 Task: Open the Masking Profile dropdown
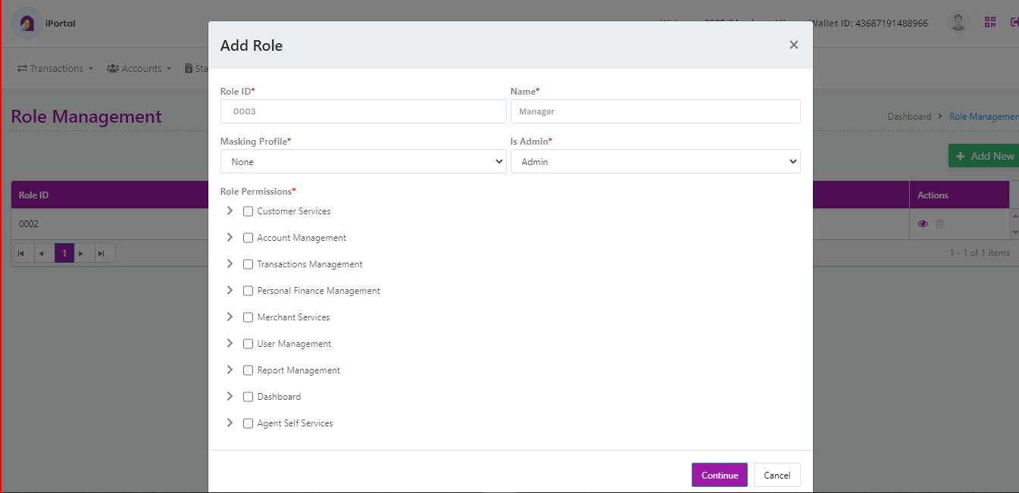(x=363, y=161)
